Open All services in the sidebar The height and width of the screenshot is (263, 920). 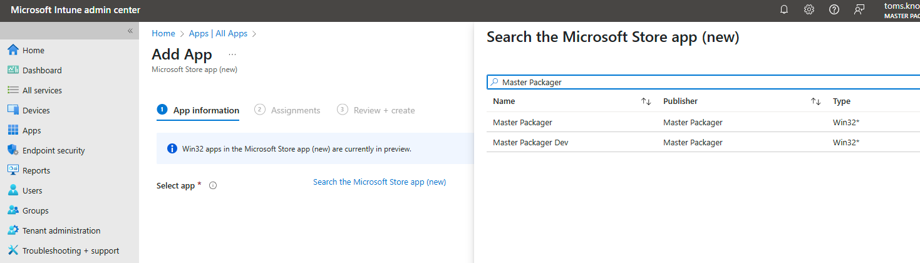[x=42, y=90]
